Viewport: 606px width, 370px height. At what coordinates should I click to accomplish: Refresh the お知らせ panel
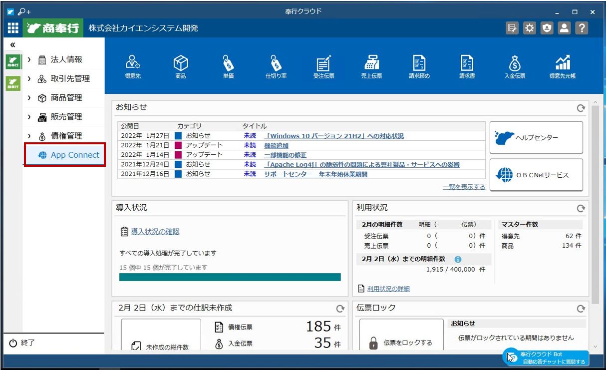[581, 108]
